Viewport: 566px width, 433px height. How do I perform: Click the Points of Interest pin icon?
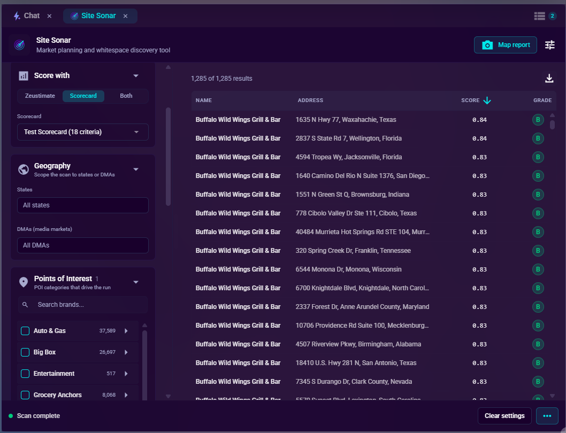(x=24, y=282)
